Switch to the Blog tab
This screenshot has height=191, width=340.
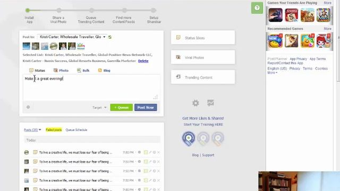click(104, 71)
